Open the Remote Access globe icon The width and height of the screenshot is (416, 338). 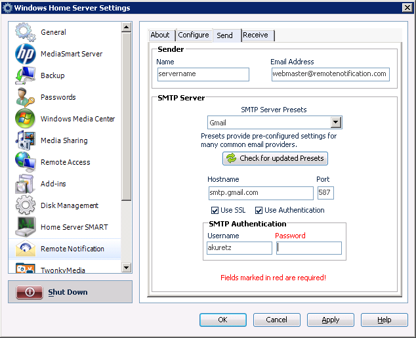[x=25, y=162]
